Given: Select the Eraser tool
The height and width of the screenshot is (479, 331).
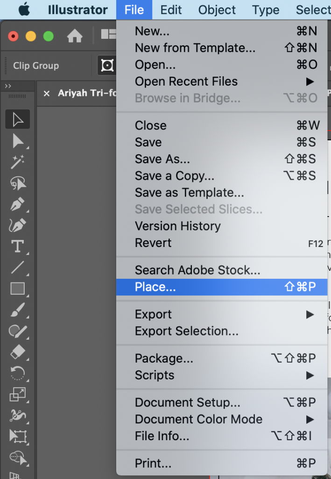Looking at the screenshot, I should coord(18,352).
